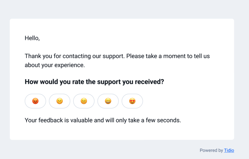The image size is (249, 159).
Task: Rate the support as terrible
Action: [35, 101]
